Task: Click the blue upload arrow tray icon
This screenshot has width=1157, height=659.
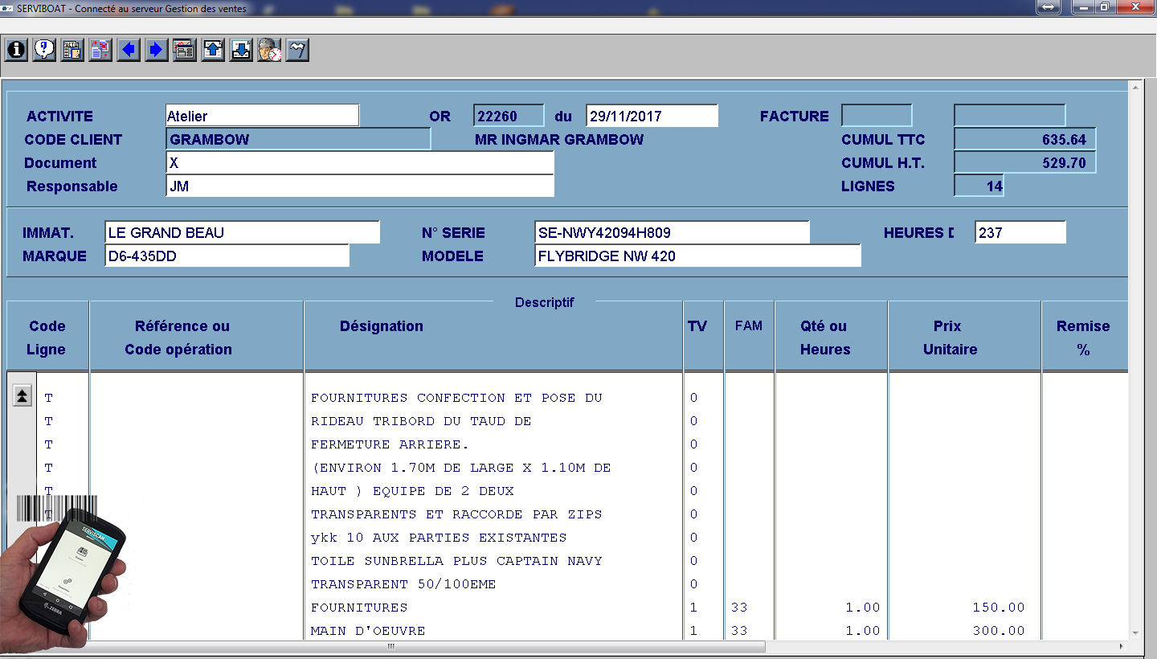Action: pos(213,50)
